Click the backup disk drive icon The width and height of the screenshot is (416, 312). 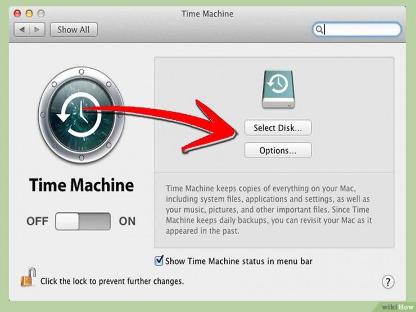[278, 89]
